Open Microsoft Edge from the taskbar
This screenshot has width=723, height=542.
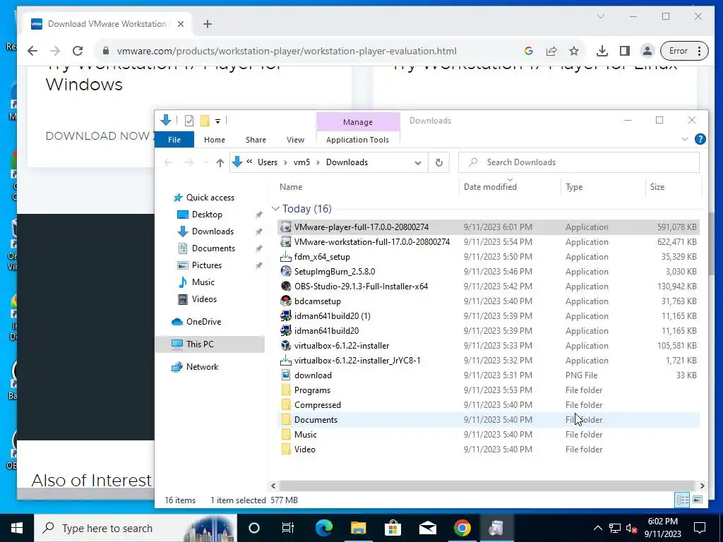[x=324, y=528]
